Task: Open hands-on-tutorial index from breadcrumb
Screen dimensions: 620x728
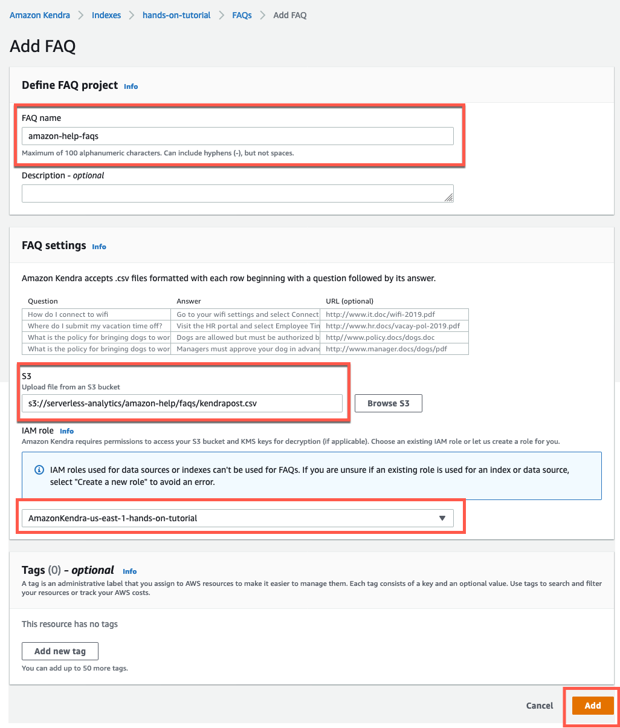Action: pos(176,15)
